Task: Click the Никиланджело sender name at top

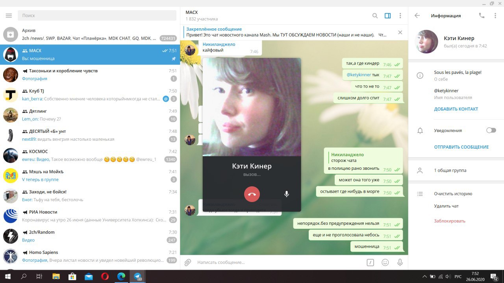Action: [x=219, y=44]
